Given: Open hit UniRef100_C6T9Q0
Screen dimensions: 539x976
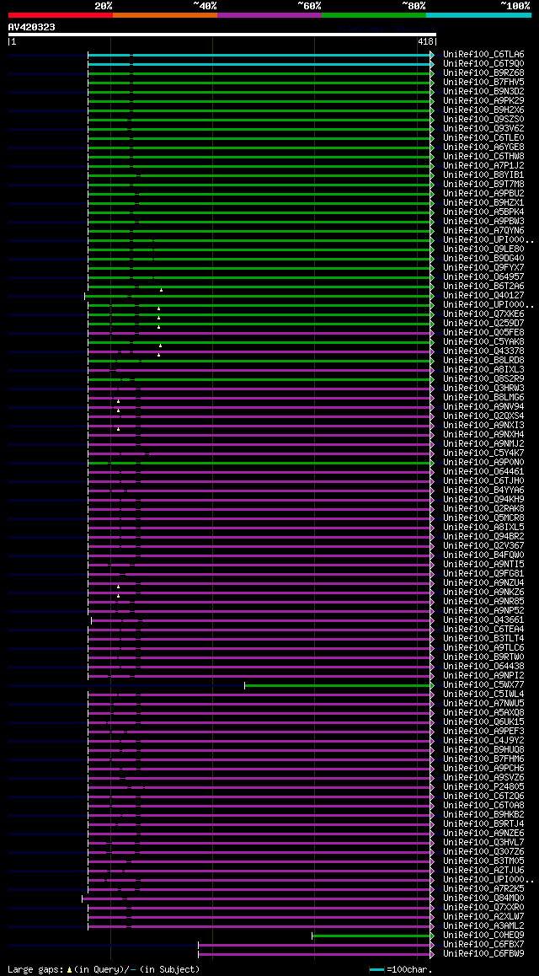Looking at the screenshot, I should tap(483, 64).
